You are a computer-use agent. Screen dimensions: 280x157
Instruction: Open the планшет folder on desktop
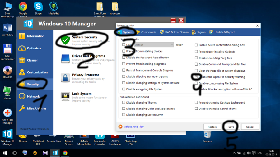tap(115, 8)
